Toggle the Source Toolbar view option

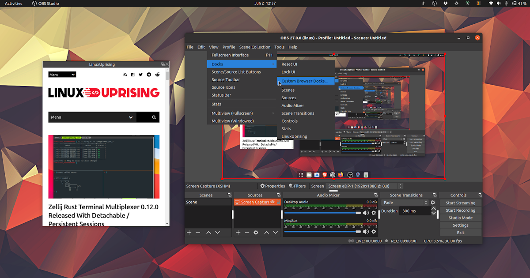[242, 80]
